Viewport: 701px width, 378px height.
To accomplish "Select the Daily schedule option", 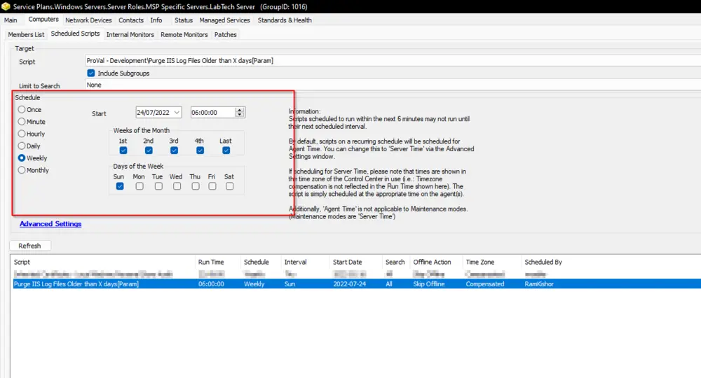I will tap(22, 146).
